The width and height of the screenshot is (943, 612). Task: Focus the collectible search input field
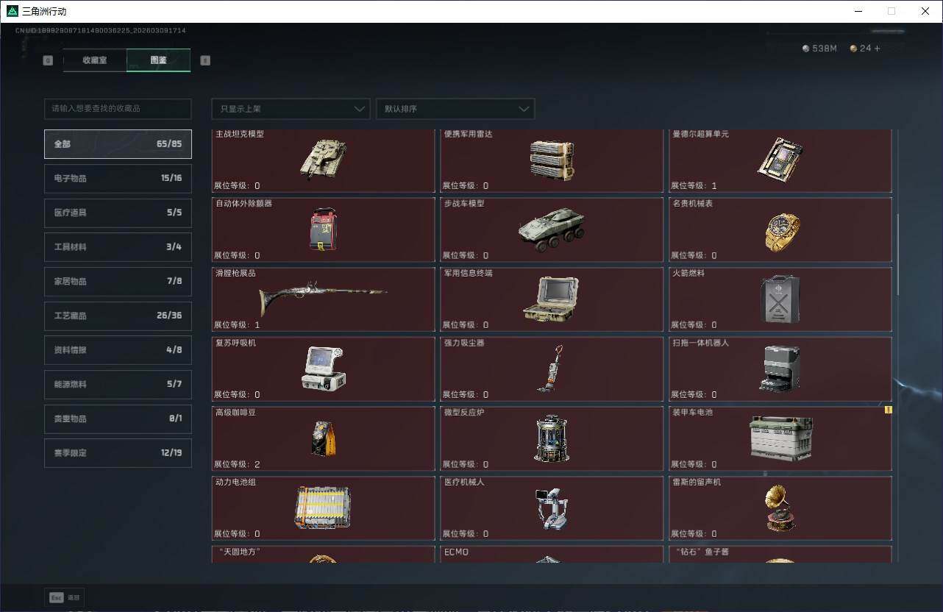(118, 109)
